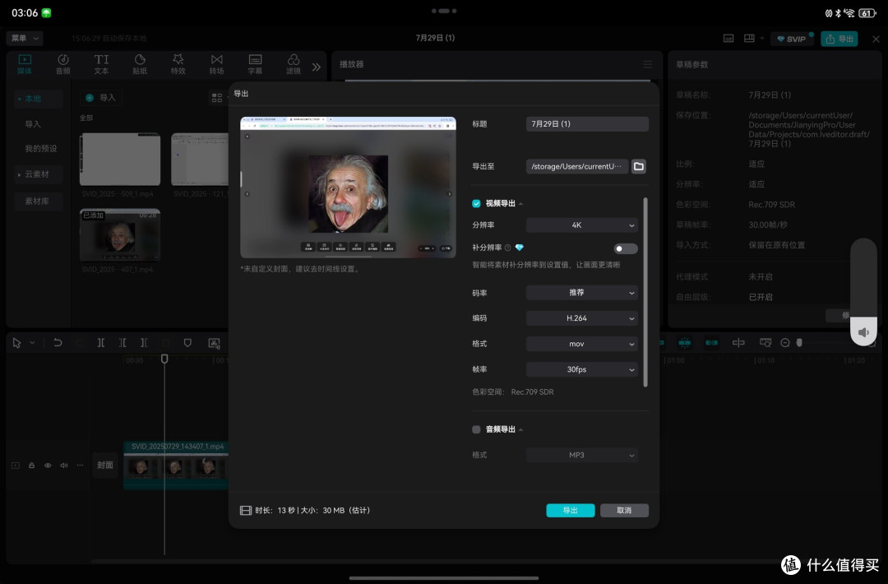Open the Transitions panel
The height and width of the screenshot is (584, 888).
[x=216, y=63]
